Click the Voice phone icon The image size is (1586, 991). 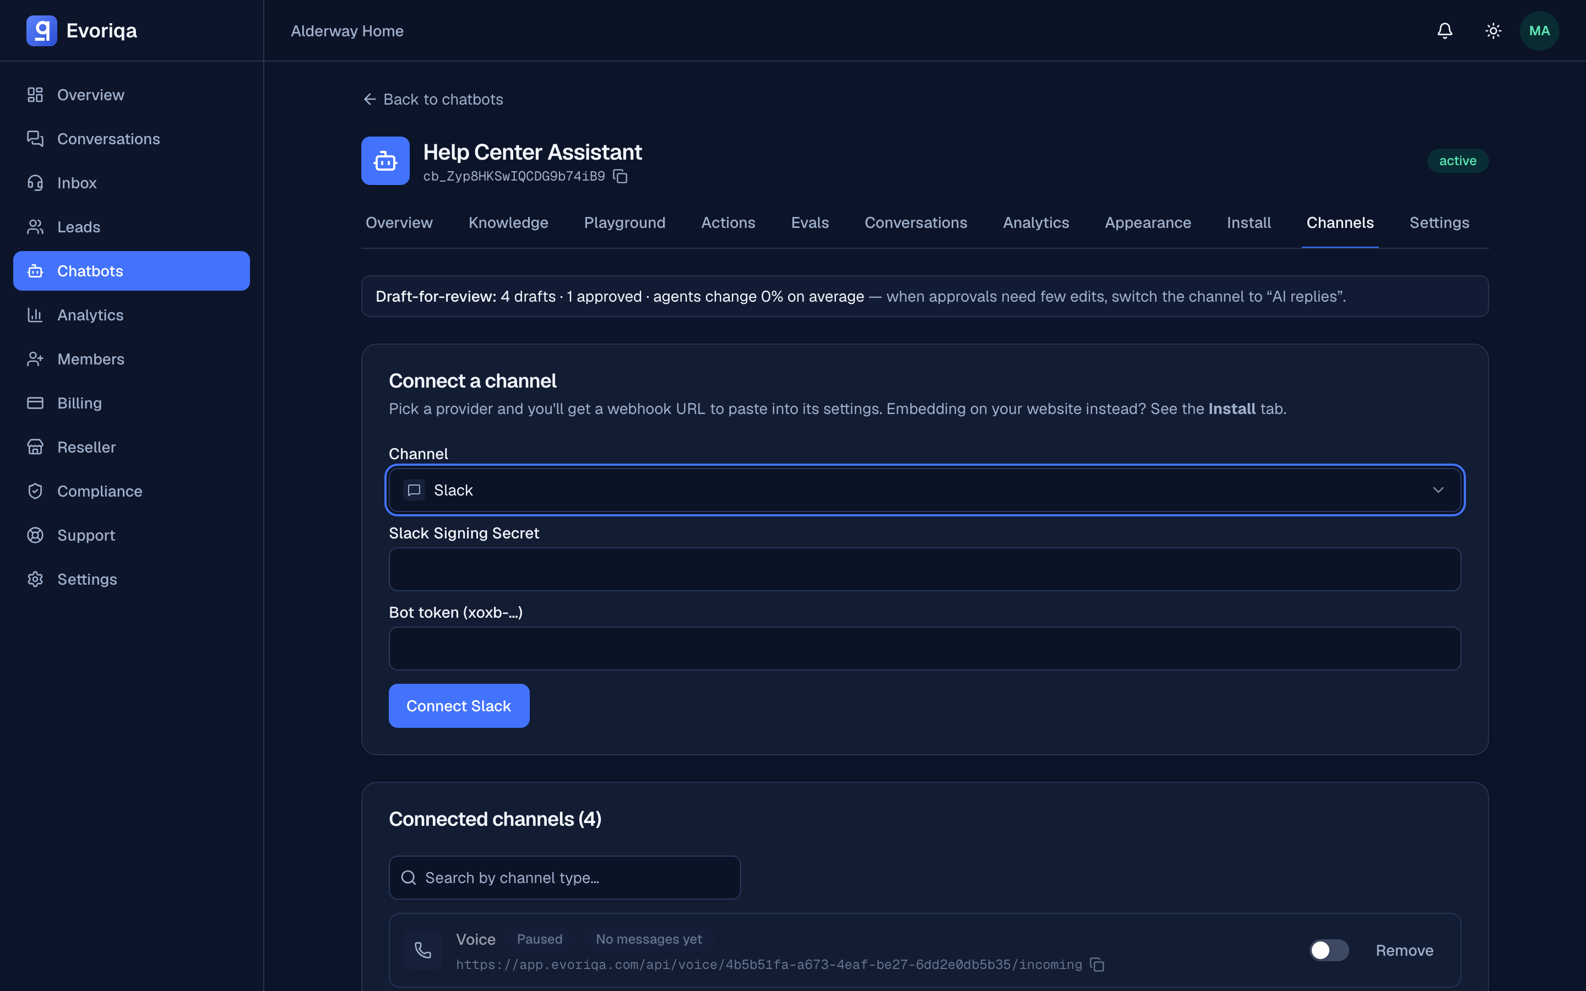423,950
